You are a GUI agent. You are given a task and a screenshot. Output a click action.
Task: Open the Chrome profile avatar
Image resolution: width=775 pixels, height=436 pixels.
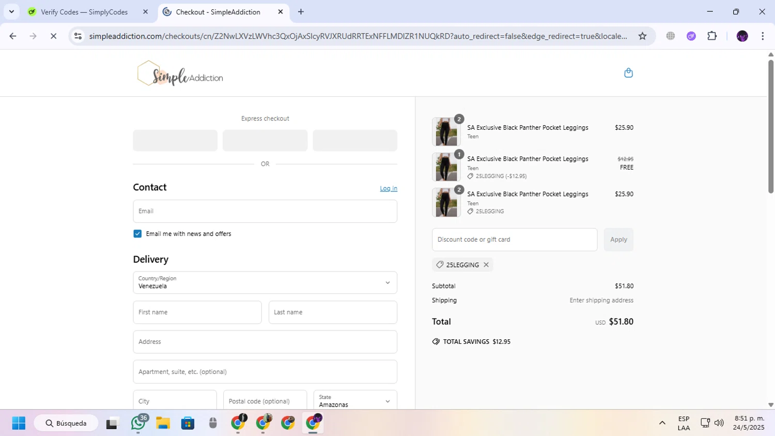pos(742,36)
